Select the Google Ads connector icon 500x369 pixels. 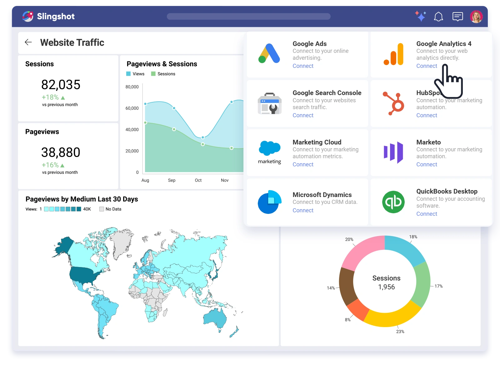point(270,53)
